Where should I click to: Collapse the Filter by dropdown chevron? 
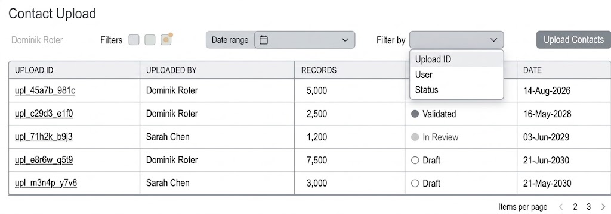(493, 40)
